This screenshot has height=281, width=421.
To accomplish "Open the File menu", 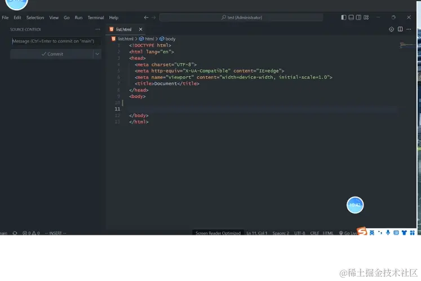I will (x=5, y=17).
